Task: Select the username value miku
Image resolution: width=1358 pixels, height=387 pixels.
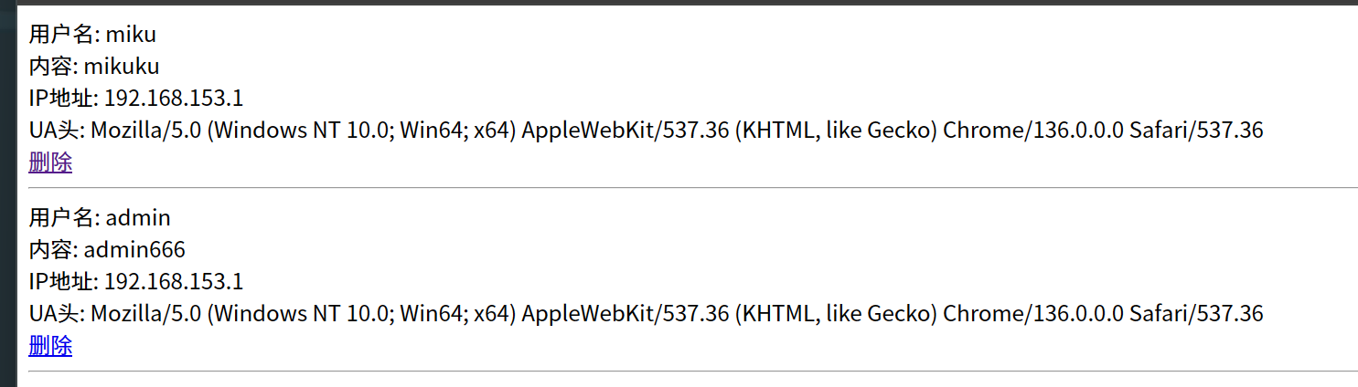Action: point(131,35)
